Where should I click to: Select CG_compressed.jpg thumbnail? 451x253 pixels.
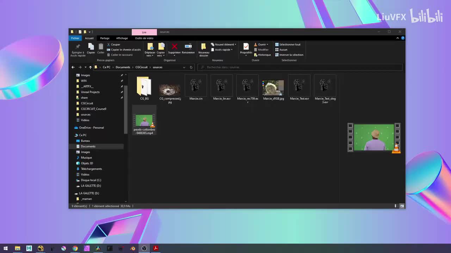(170, 90)
